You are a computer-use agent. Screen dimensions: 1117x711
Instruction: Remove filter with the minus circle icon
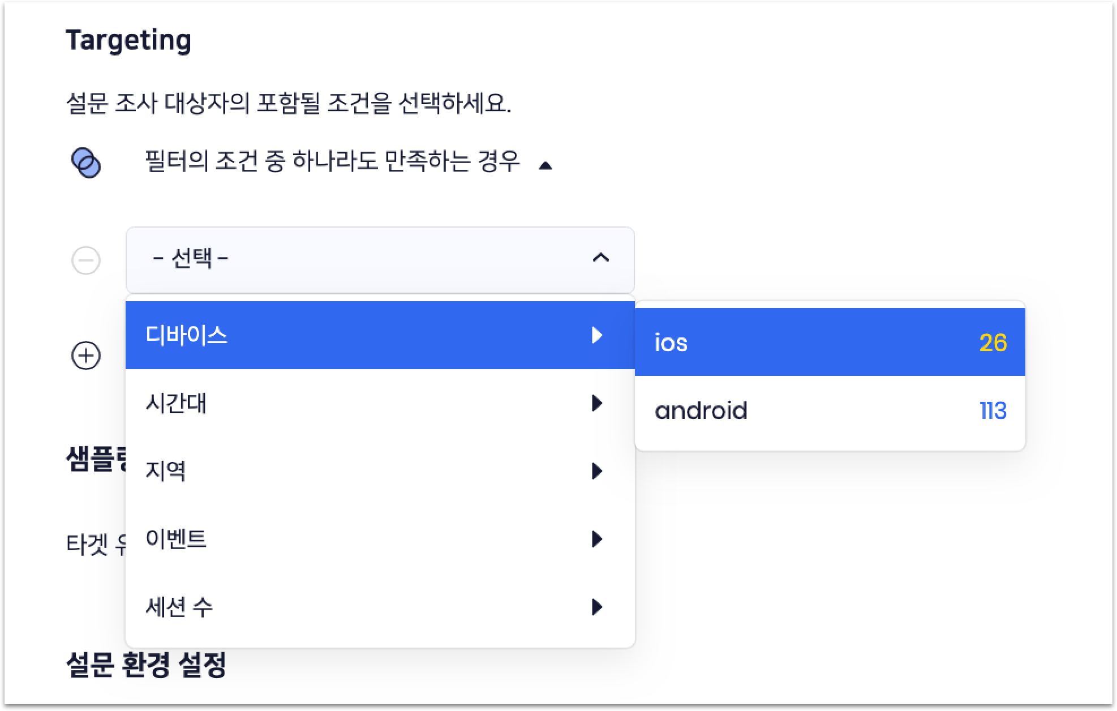point(86,260)
